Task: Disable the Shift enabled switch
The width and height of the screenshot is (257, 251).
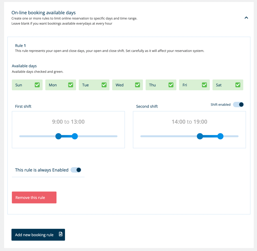Action: pos(238,104)
